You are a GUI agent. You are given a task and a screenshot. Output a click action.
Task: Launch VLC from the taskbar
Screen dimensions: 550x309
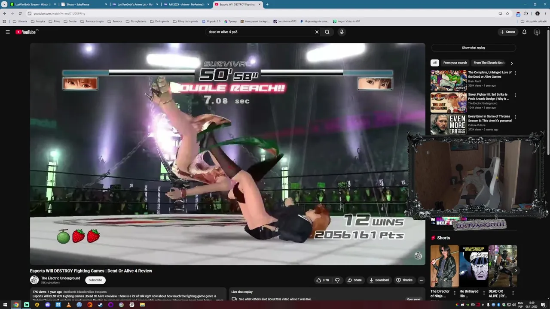pyautogui.click(x=69, y=305)
